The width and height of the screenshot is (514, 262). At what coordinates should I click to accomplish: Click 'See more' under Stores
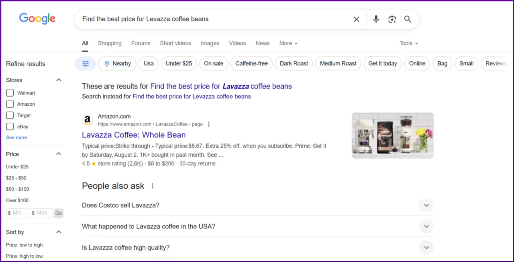[16, 137]
